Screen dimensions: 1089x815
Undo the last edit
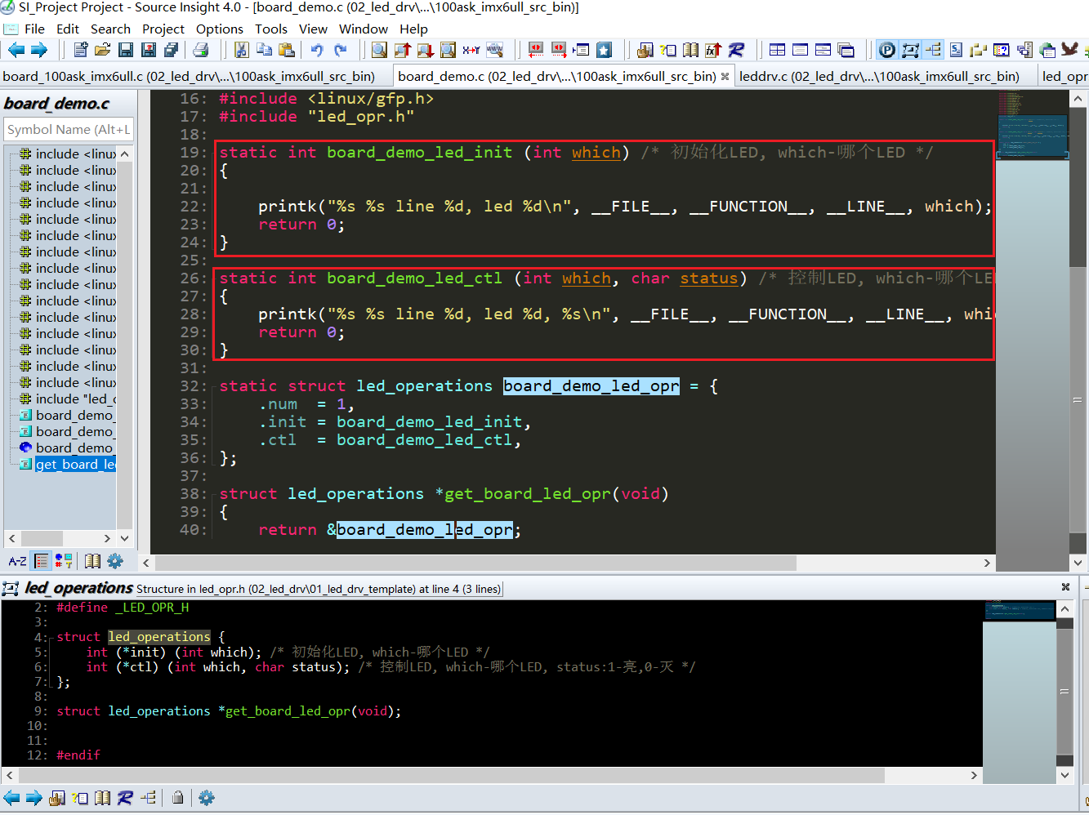(317, 50)
